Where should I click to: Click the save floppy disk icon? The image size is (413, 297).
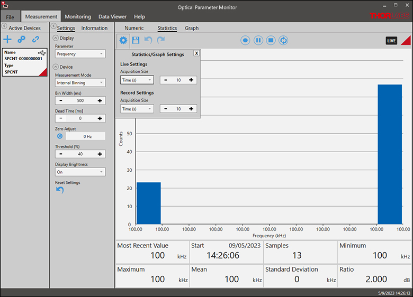(x=136, y=40)
